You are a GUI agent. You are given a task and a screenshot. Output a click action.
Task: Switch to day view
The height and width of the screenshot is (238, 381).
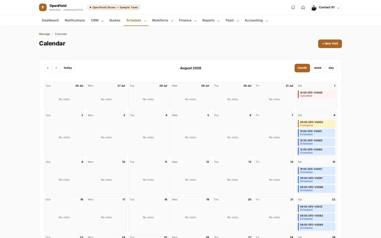331,68
